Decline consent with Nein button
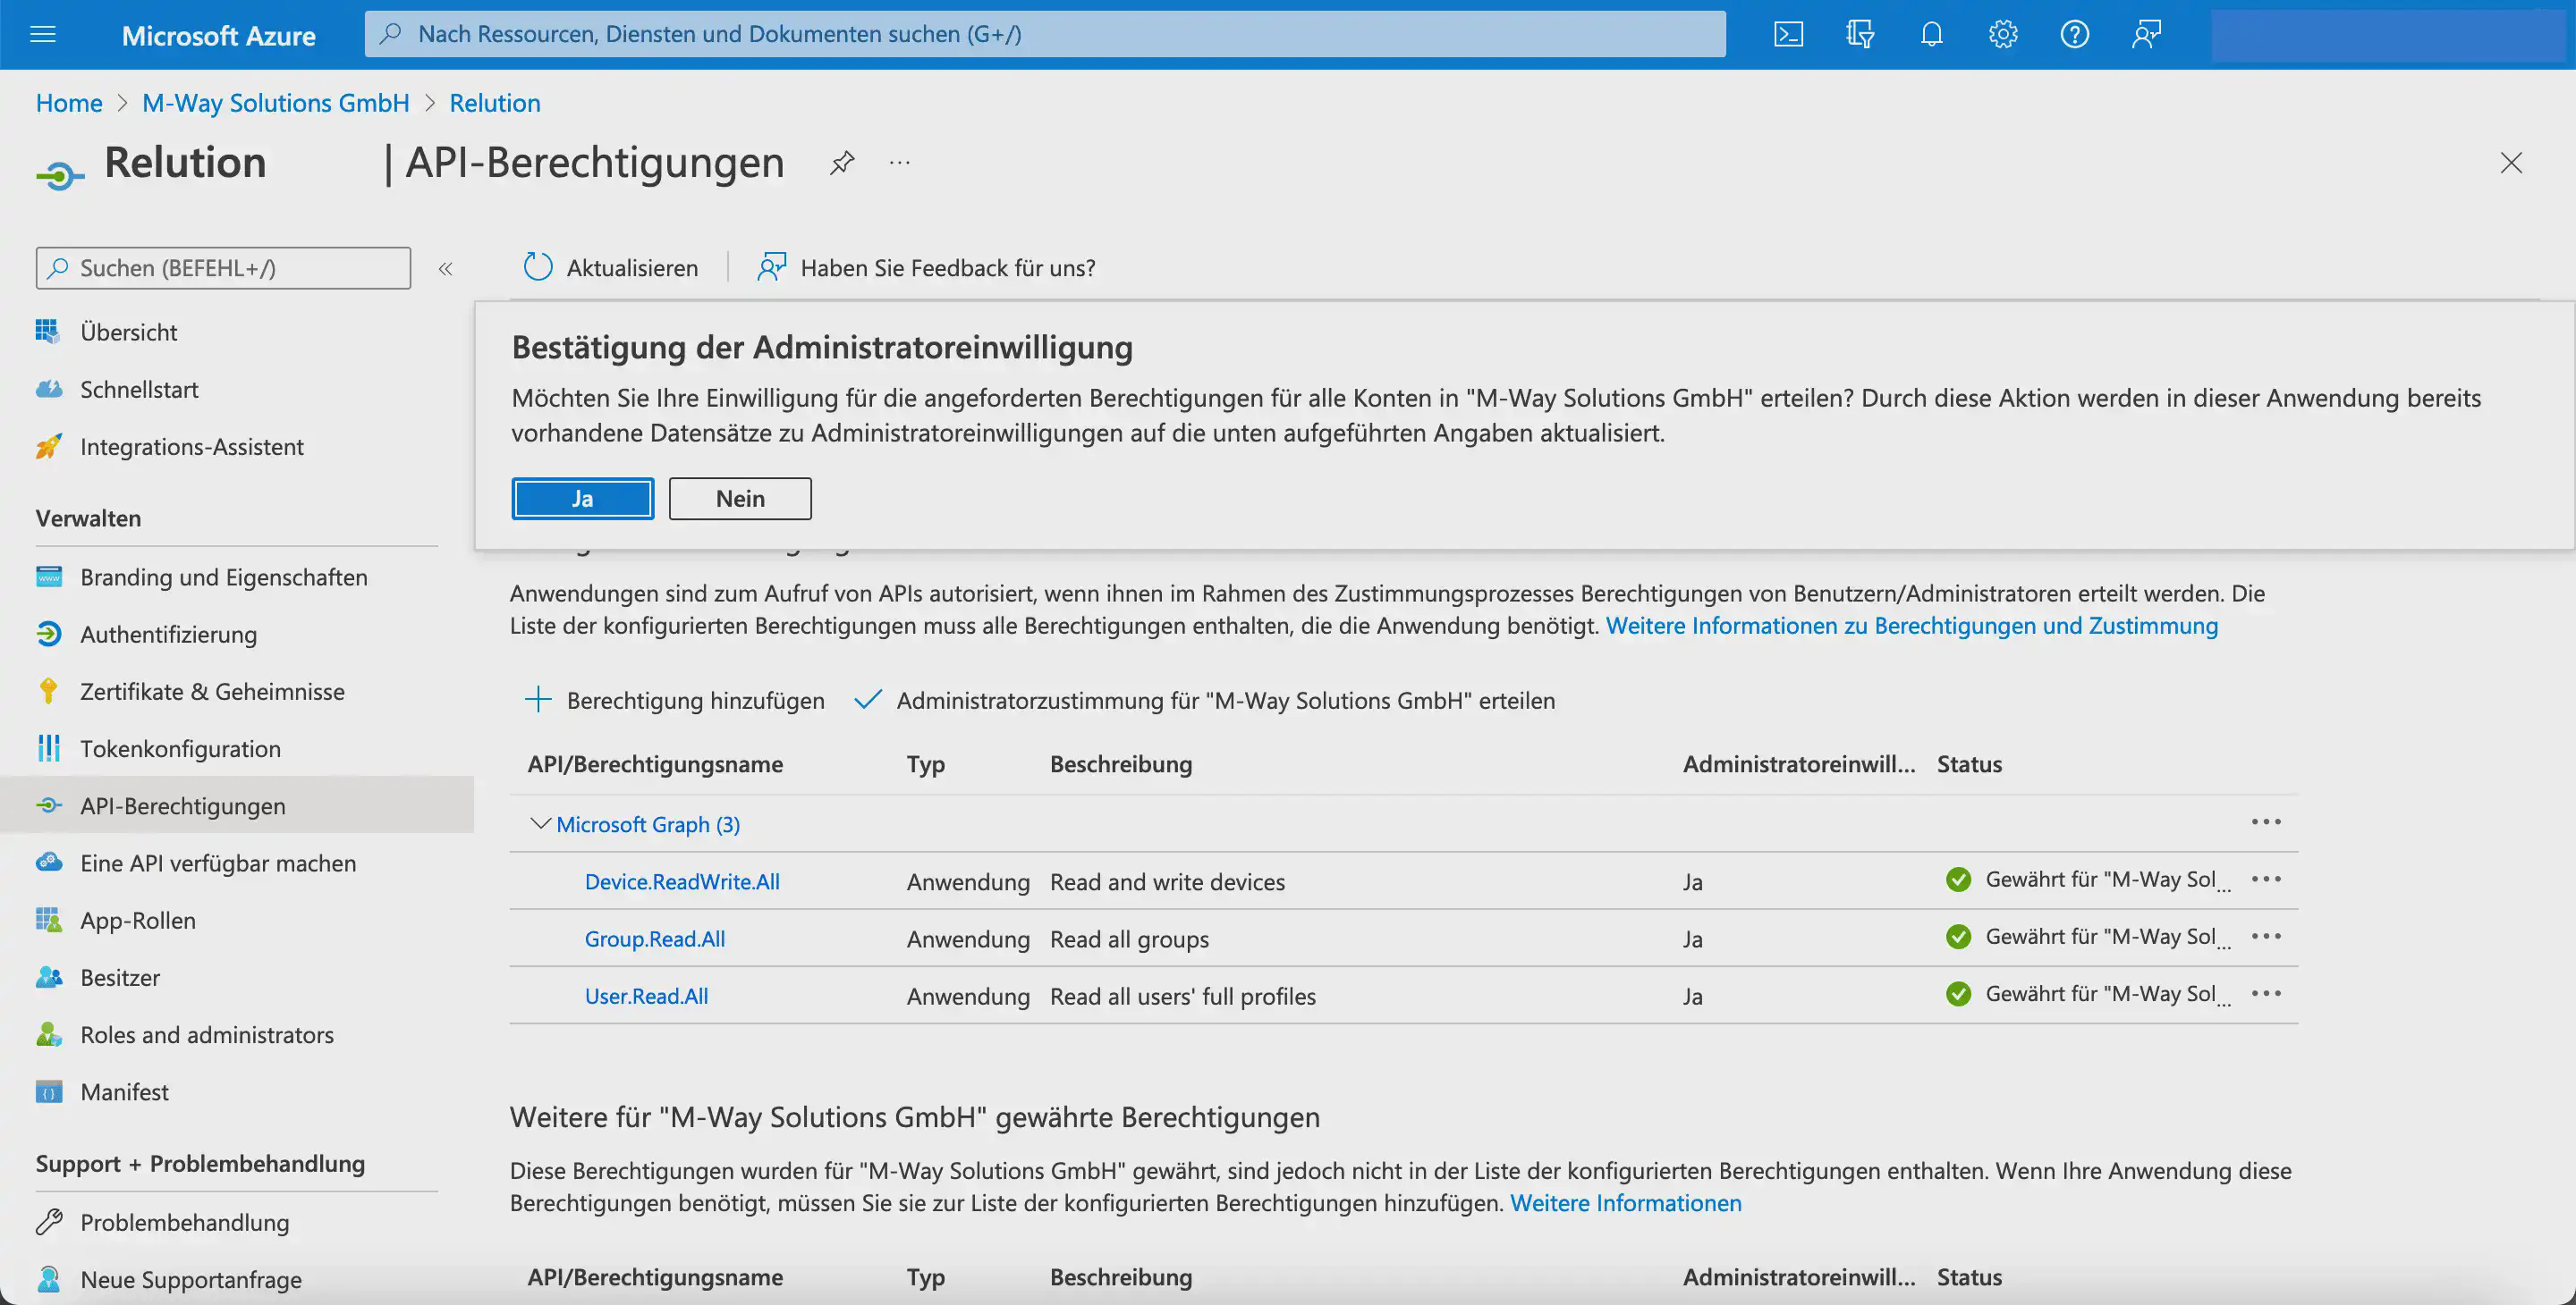Screen dimensions: 2576x1305 (x=739, y=499)
